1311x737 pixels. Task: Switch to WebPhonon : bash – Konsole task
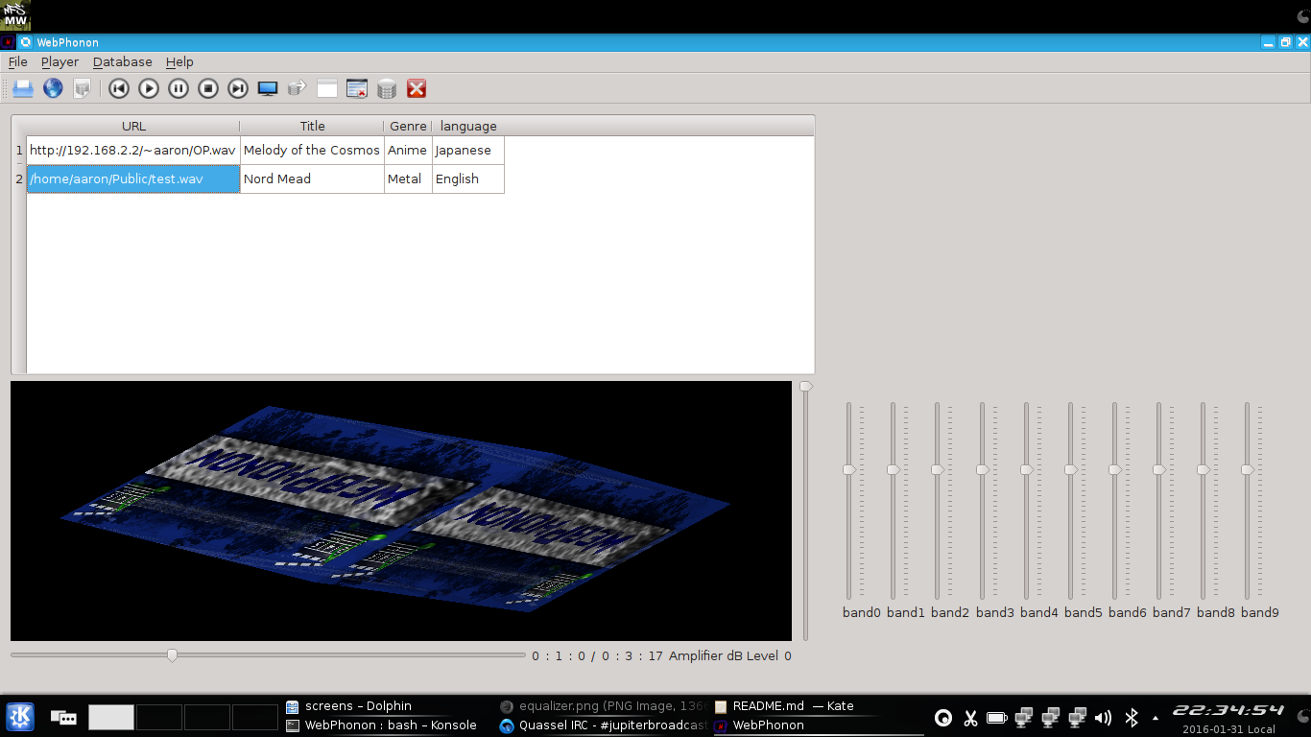point(391,725)
